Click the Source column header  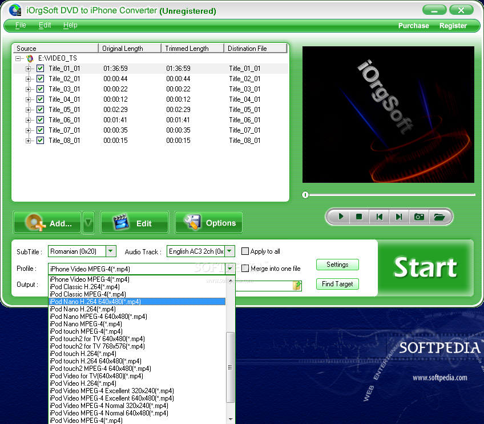click(55, 49)
